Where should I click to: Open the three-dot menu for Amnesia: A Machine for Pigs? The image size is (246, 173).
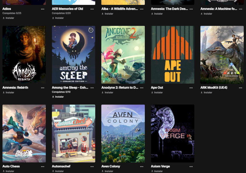coord(240,9)
